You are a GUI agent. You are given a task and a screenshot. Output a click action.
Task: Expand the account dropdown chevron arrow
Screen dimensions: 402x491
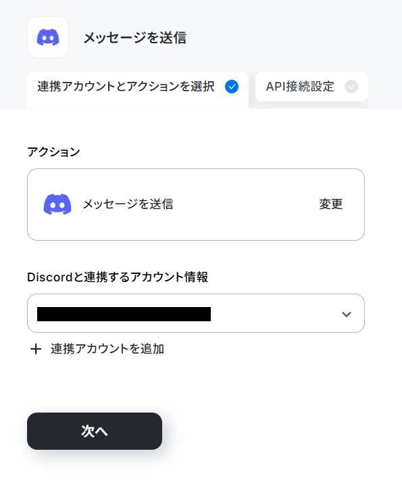[x=347, y=314]
